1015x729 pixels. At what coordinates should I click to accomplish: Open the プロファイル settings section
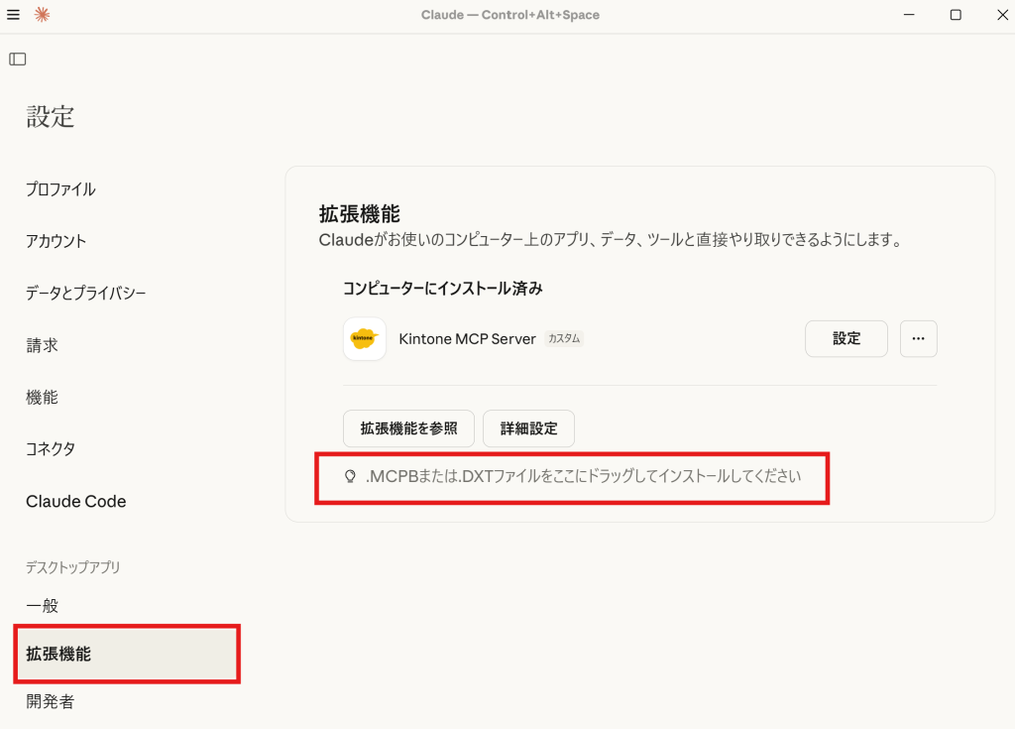[60, 189]
